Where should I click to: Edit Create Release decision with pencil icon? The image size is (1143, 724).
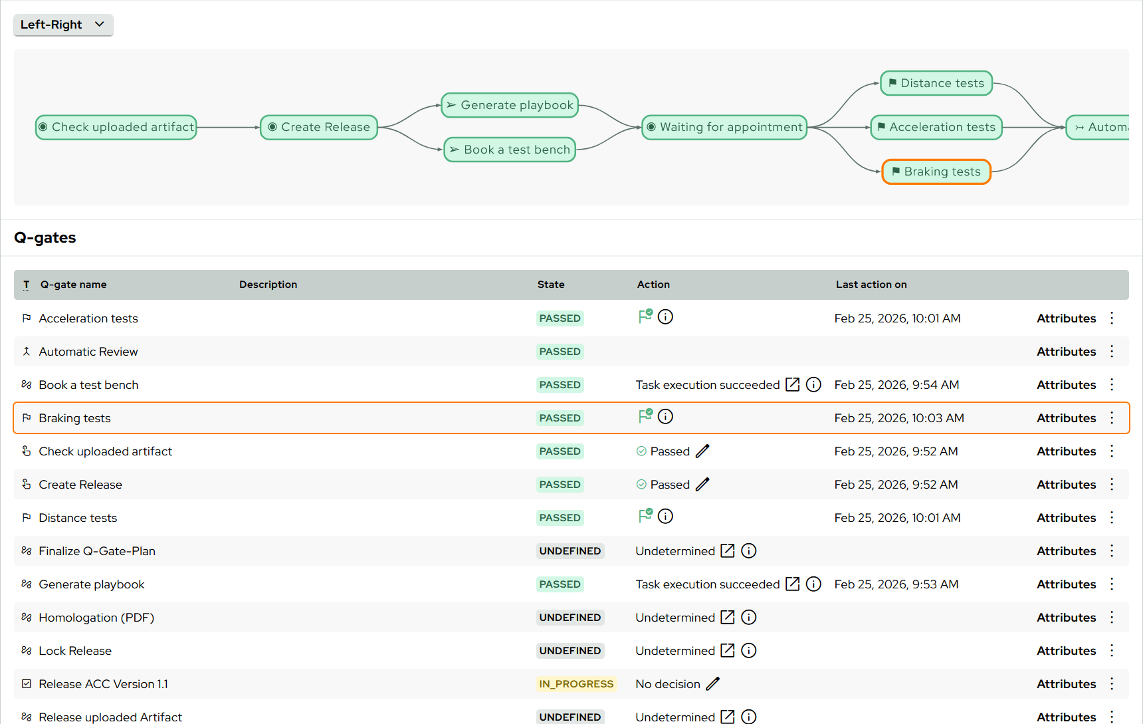pyautogui.click(x=702, y=485)
